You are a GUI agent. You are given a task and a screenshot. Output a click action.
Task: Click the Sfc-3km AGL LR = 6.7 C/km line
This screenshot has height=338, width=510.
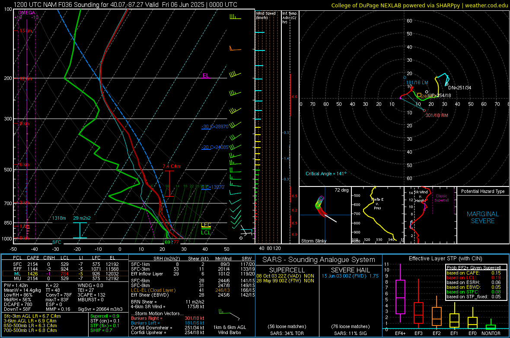point(32,316)
